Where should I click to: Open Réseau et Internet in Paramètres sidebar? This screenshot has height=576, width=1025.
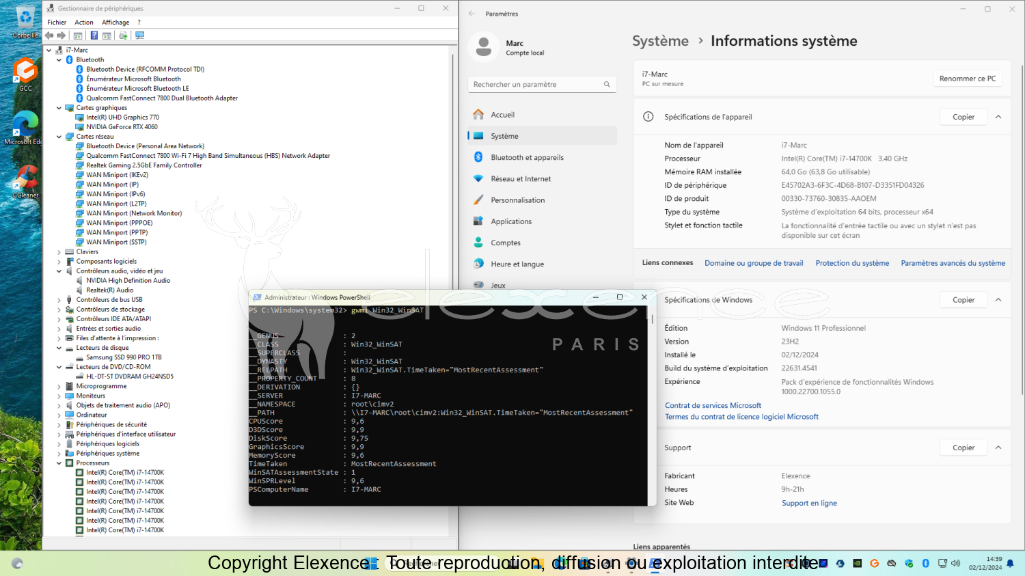[542, 179]
